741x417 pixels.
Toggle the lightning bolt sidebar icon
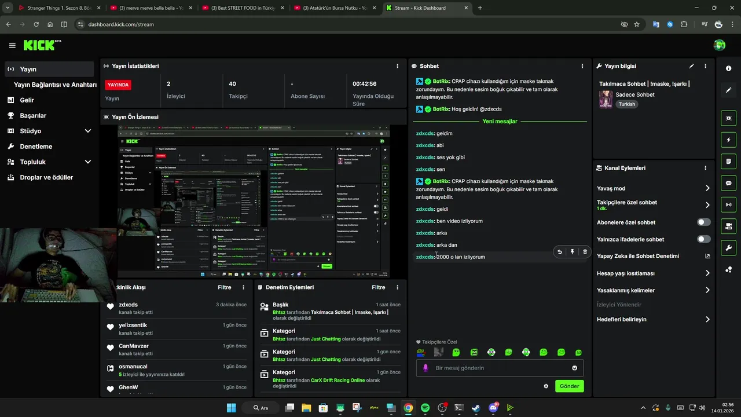[728, 140]
